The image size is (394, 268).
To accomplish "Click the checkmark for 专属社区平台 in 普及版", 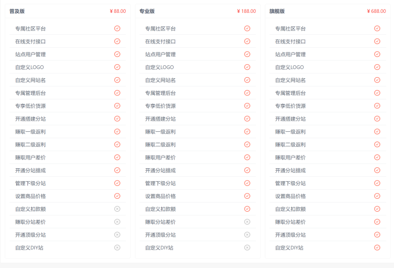I will [x=117, y=28].
